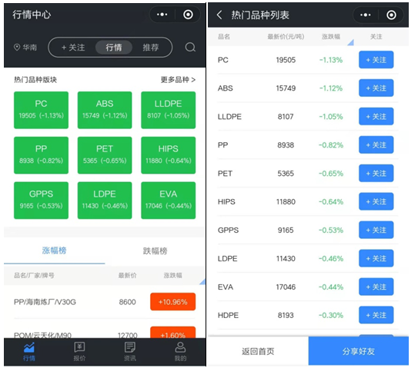
Task: Switch to the 跌幅榜 tab
Action: coord(155,250)
